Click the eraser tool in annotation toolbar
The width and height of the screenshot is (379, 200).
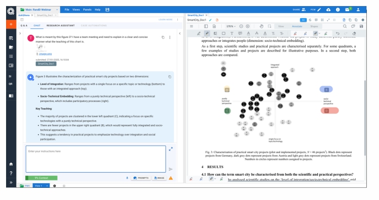[354, 33]
